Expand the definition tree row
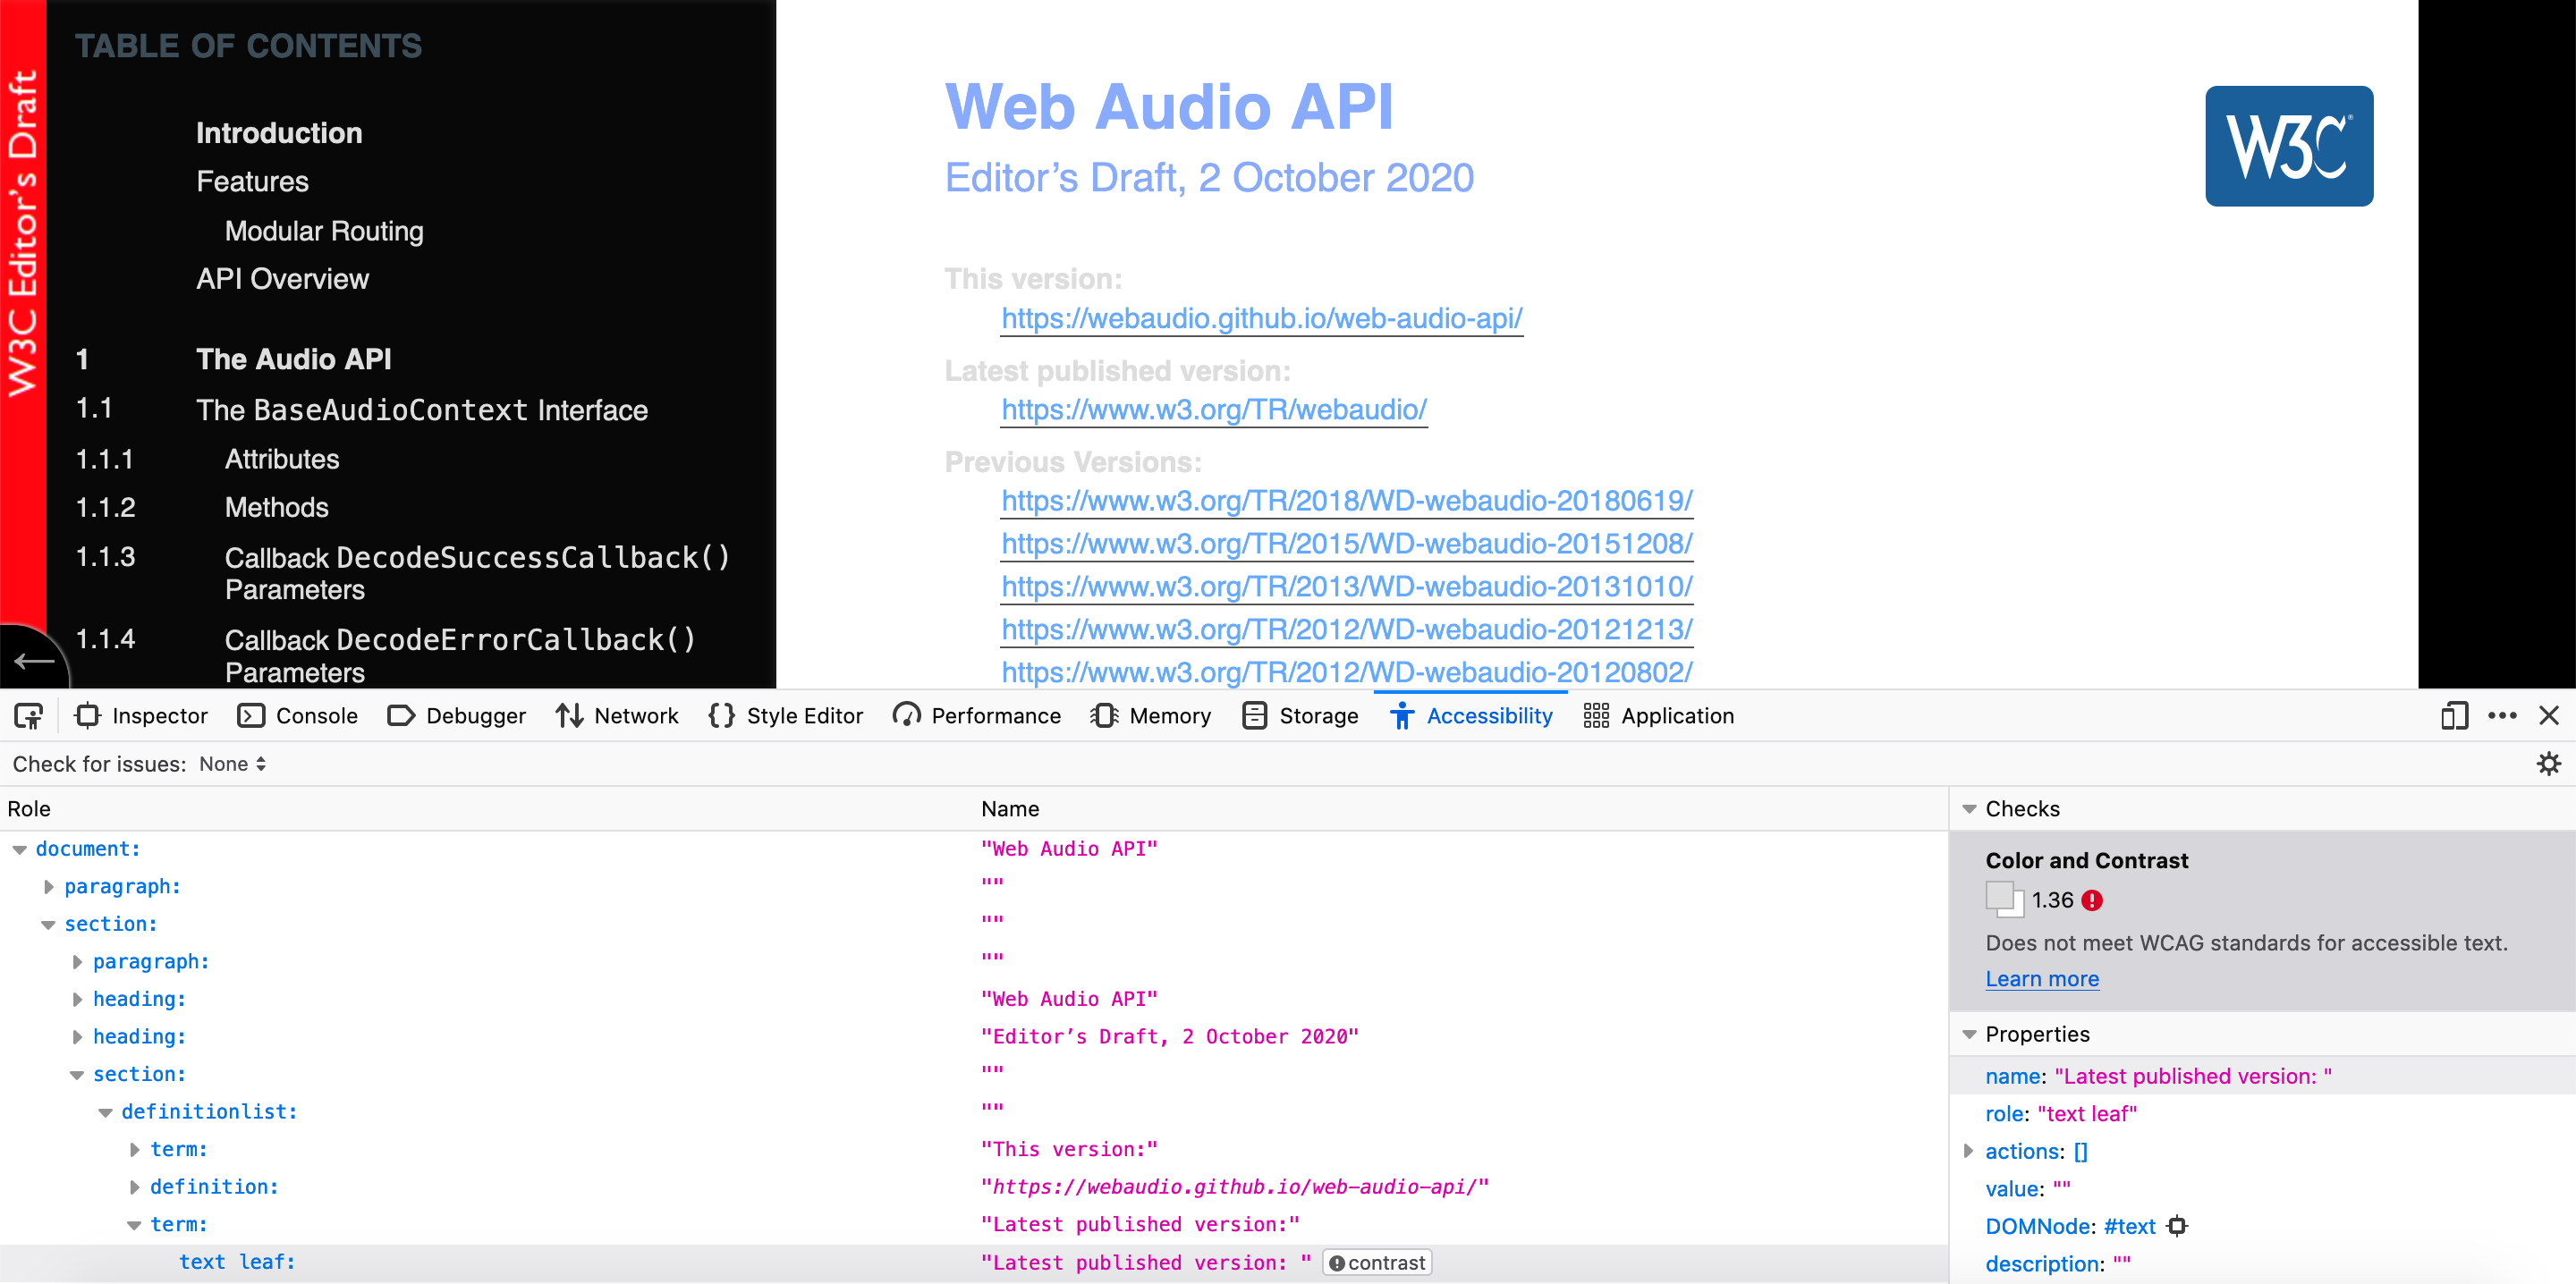This screenshot has width=2576, height=1284. pos(134,1187)
